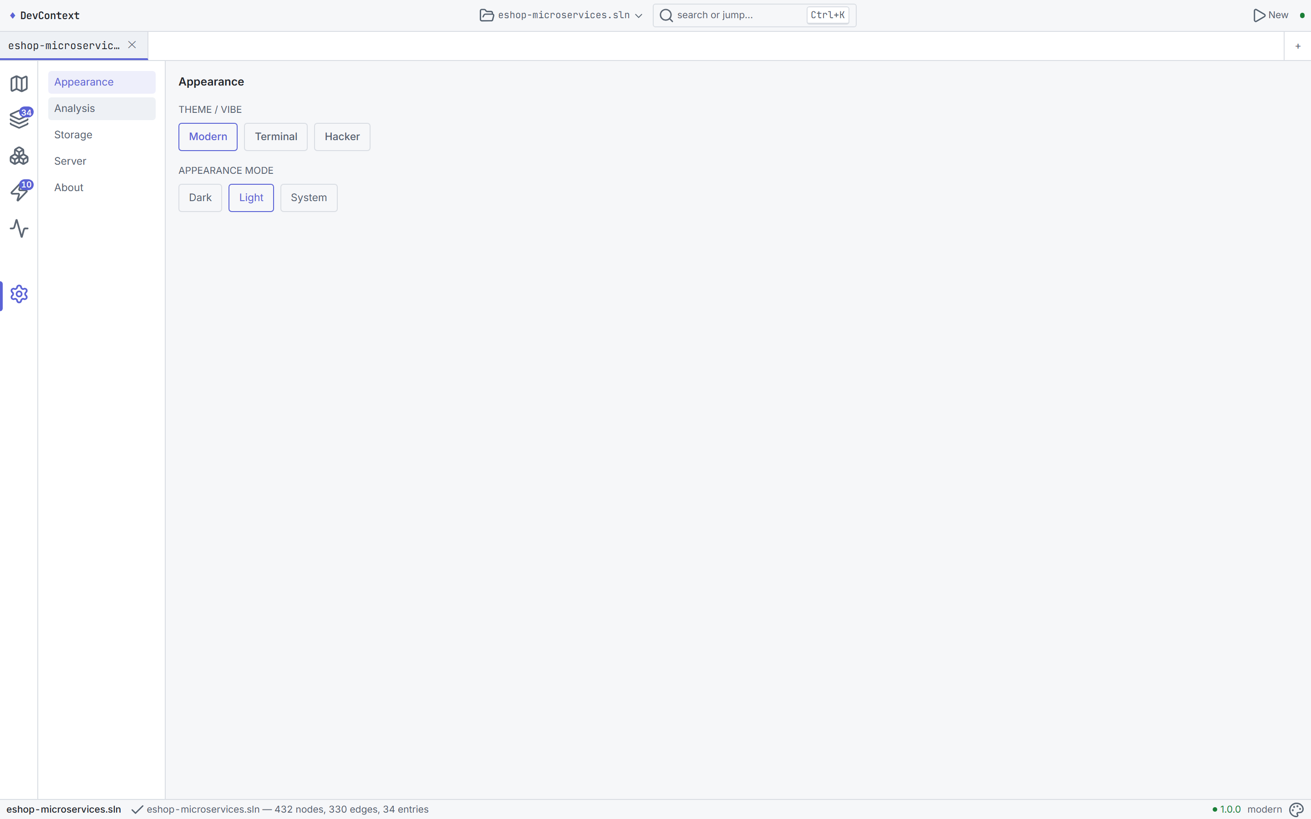Open the Analysis settings section
The height and width of the screenshot is (819, 1311).
point(102,108)
